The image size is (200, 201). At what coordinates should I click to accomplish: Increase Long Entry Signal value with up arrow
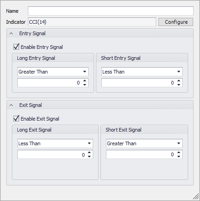click(x=85, y=81)
